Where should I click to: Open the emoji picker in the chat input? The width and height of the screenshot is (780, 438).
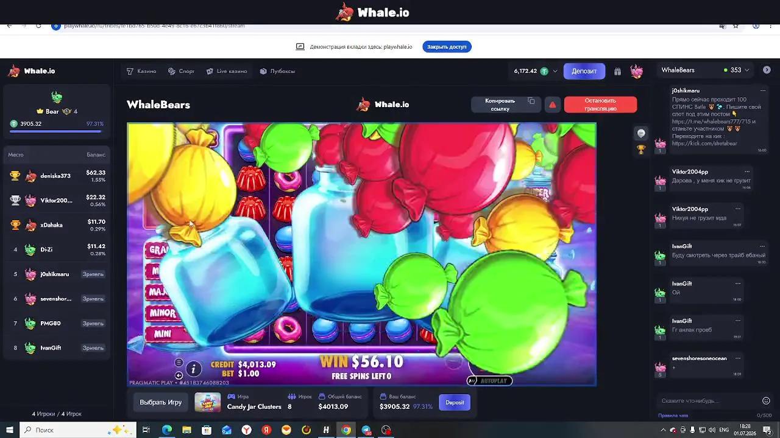coord(766,401)
